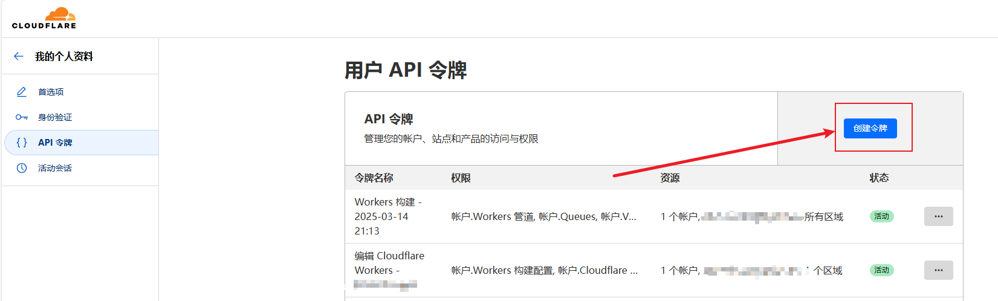
Task: Open the three-dot menu for Workers 构建 token
Action: pos(938,216)
